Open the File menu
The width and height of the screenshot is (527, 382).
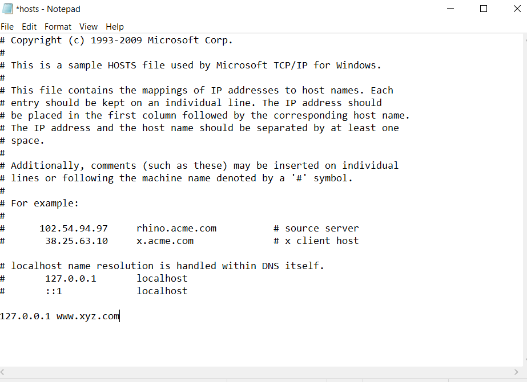7,27
